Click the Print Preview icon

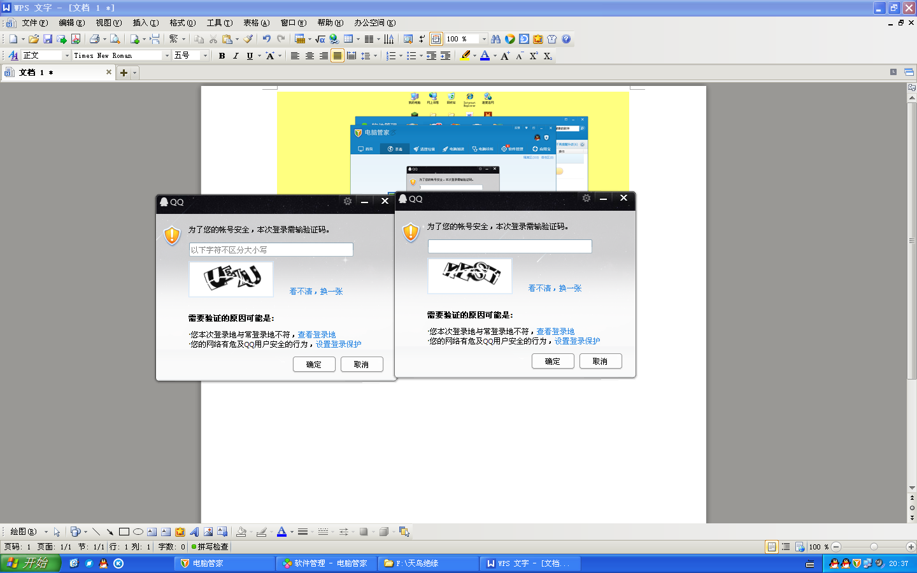pos(115,39)
